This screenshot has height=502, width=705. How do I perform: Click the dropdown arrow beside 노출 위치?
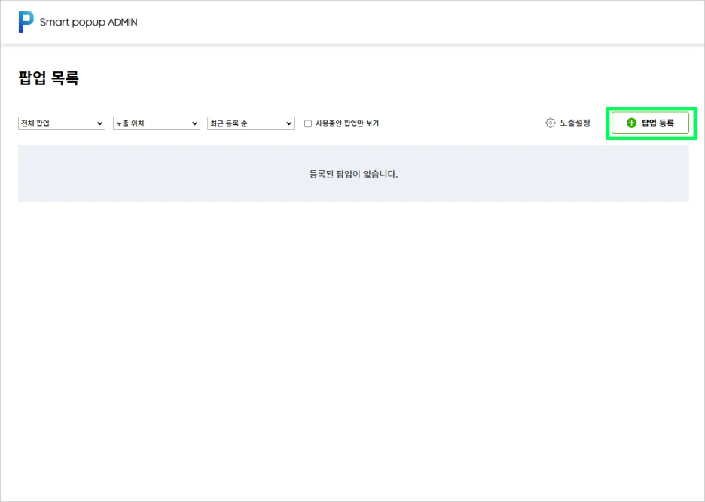click(194, 123)
